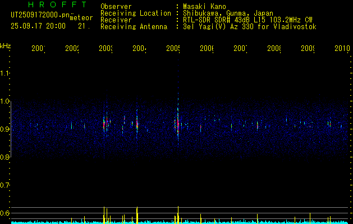353x224 pixels.
Task: Click the 'Receiving Location' label
Action: tap(136, 13)
